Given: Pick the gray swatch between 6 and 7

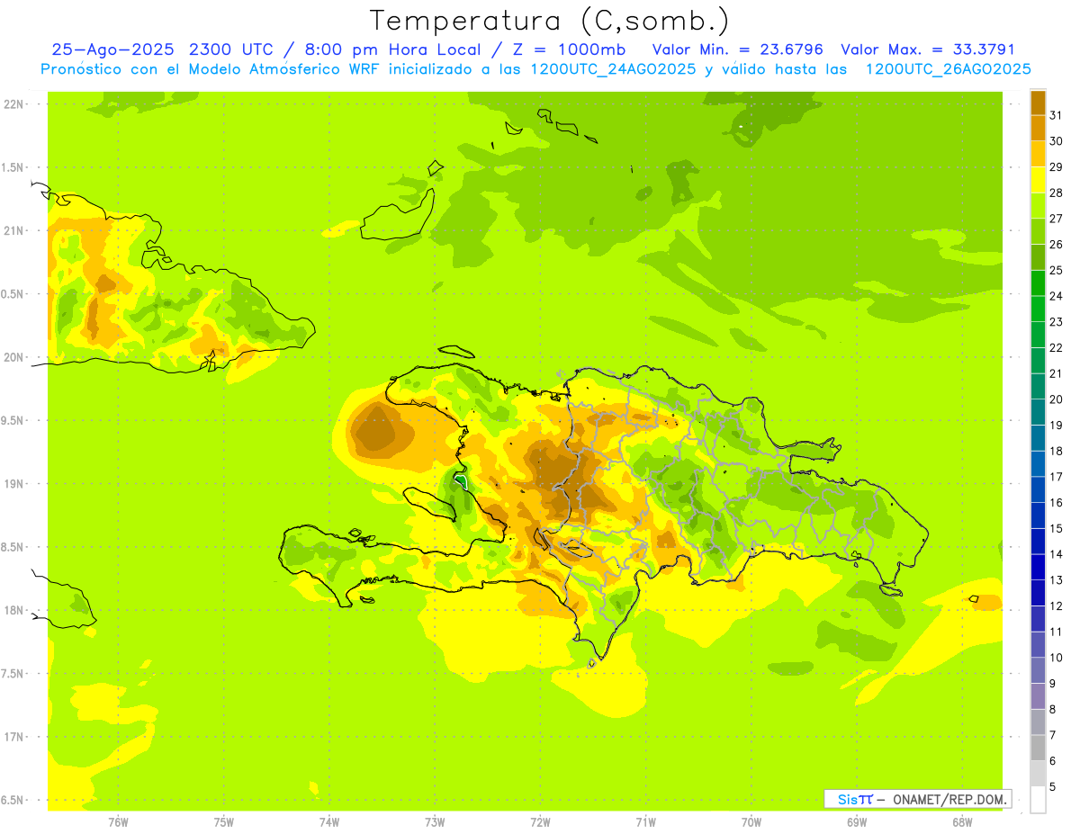Looking at the screenshot, I should coord(1038,748).
